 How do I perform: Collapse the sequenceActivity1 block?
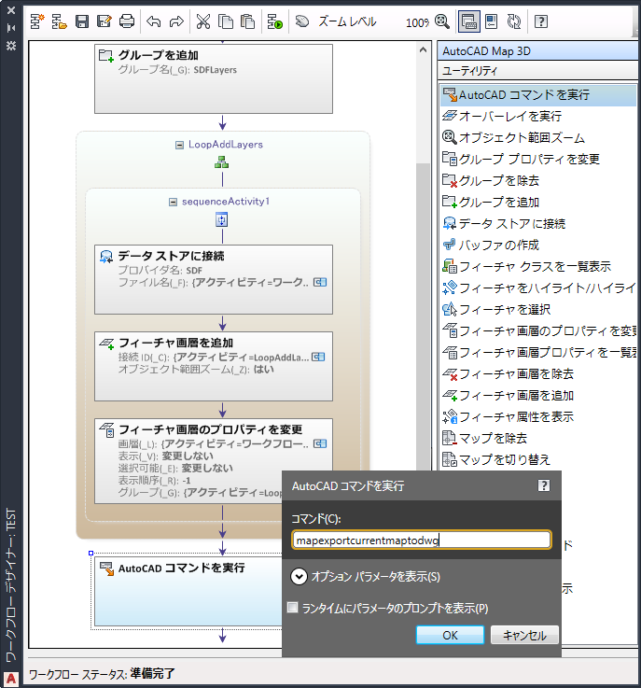click(173, 202)
